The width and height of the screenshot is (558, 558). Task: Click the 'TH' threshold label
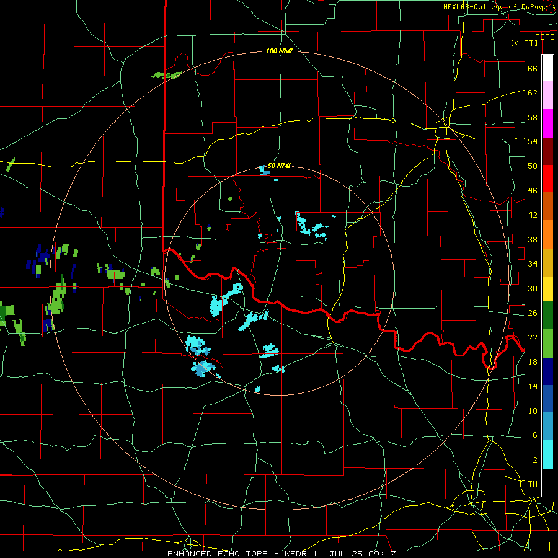click(533, 484)
